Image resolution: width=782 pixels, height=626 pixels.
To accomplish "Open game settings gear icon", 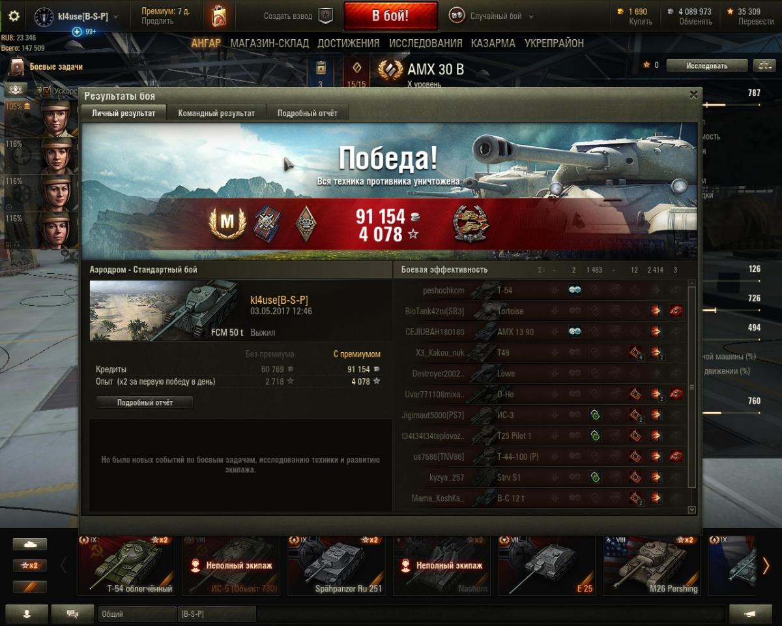I will coord(14,16).
